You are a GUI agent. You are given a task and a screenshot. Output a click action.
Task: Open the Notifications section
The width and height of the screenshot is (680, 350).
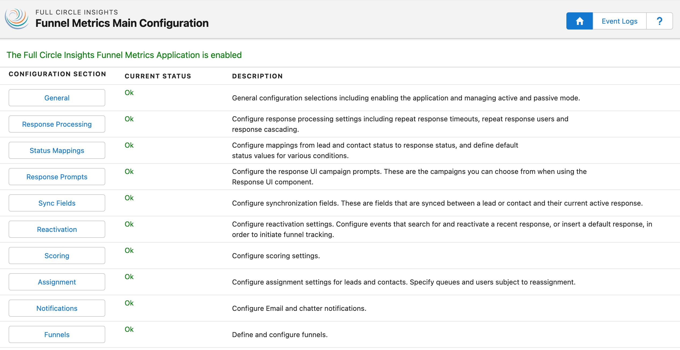coord(57,308)
